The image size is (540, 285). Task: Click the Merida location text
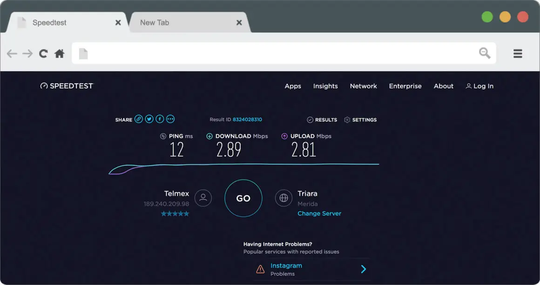[308, 204]
